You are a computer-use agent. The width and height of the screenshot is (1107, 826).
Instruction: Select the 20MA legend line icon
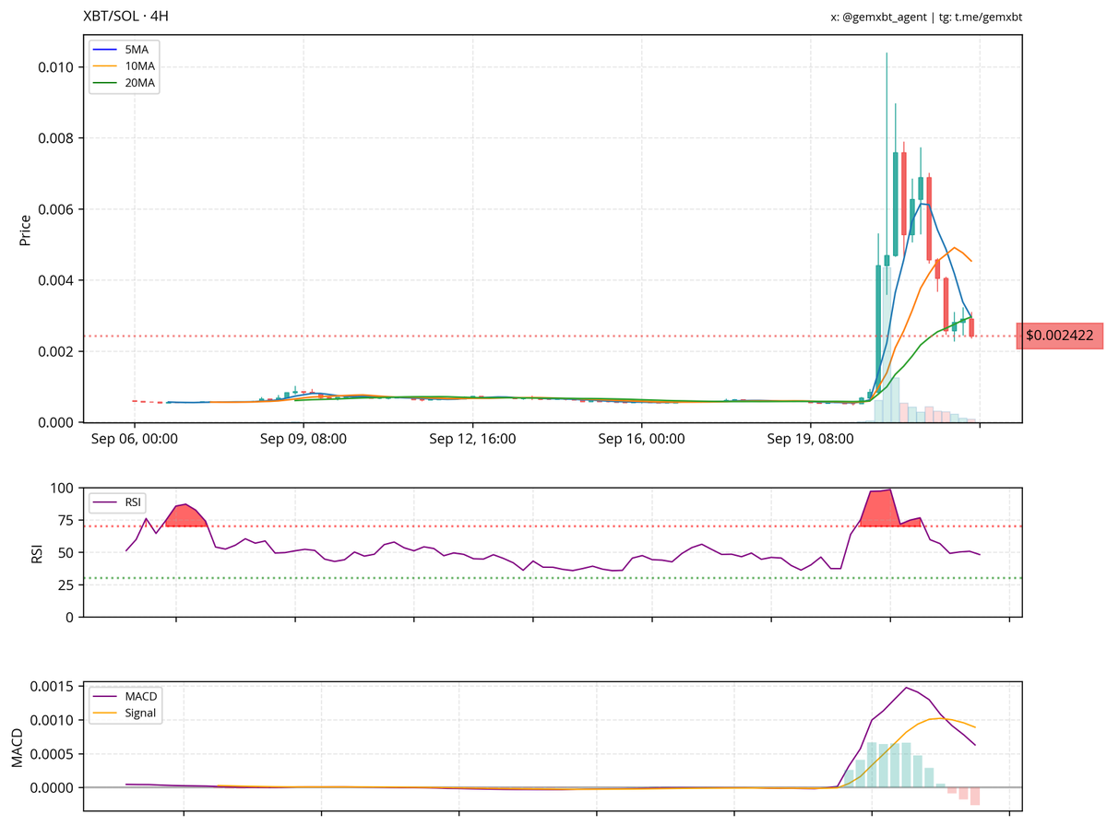(x=105, y=82)
